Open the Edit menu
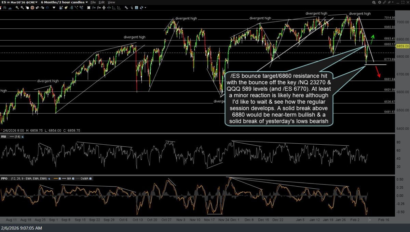This screenshot has width=410, height=232. tap(102, 2)
